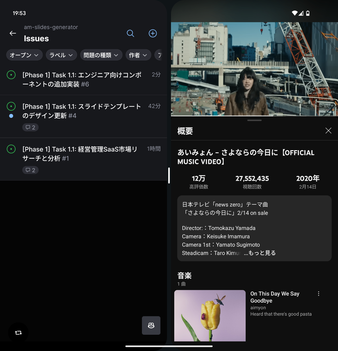The width and height of the screenshot is (338, 351).
Task: Tap the 音楽 section heading
Action: click(x=185, y=276)
